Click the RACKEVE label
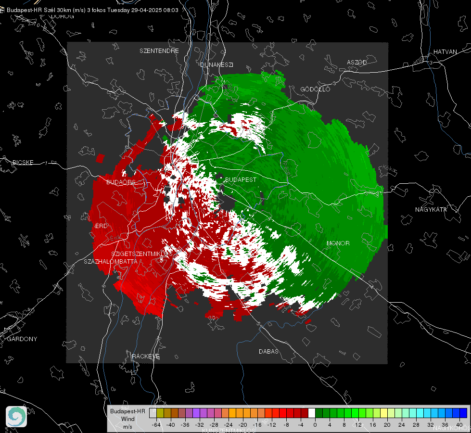The height and width of the screenshot is (433, 471). point(146,356)
